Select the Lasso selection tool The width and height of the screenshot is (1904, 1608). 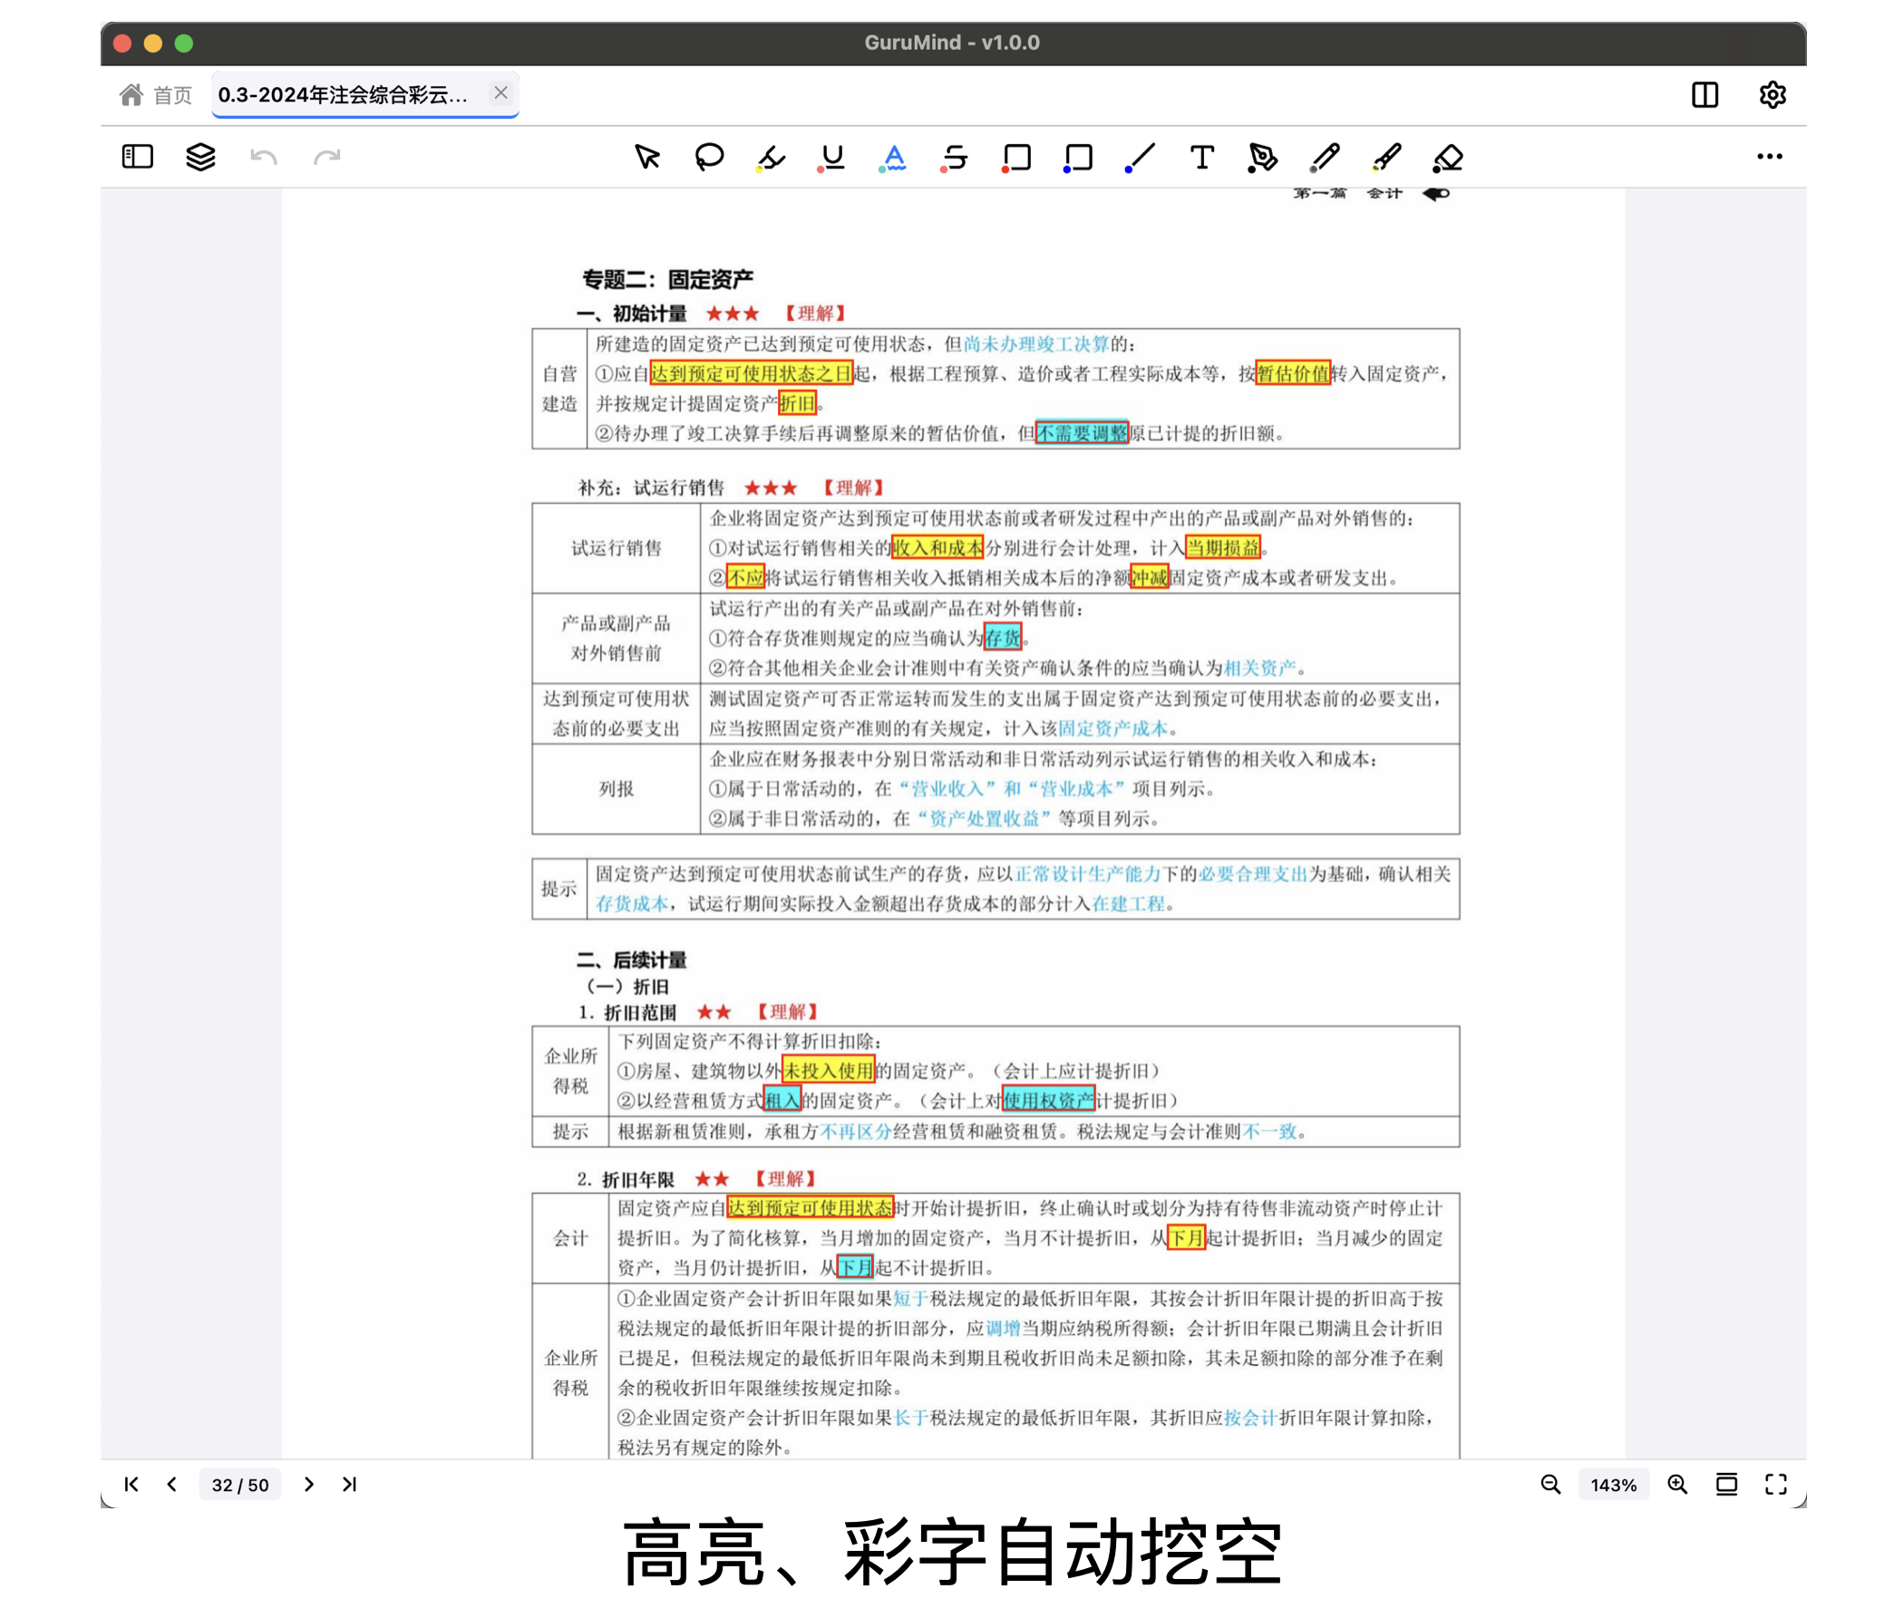[709, 157]
